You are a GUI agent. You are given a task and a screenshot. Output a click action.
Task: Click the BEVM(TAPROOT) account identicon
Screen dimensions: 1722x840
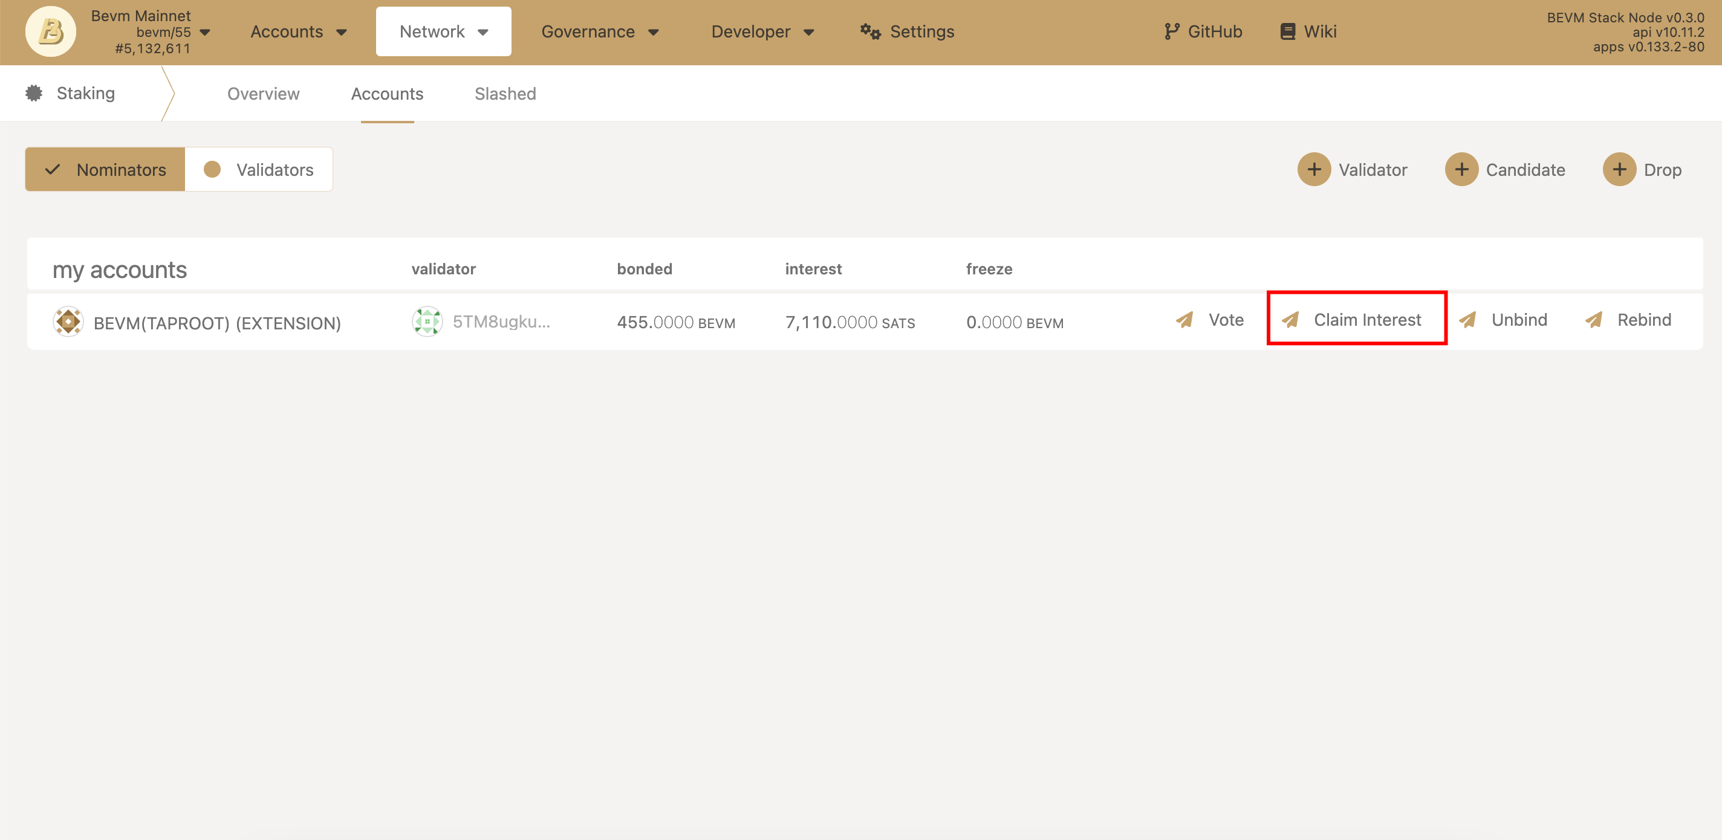click(68, 322)
